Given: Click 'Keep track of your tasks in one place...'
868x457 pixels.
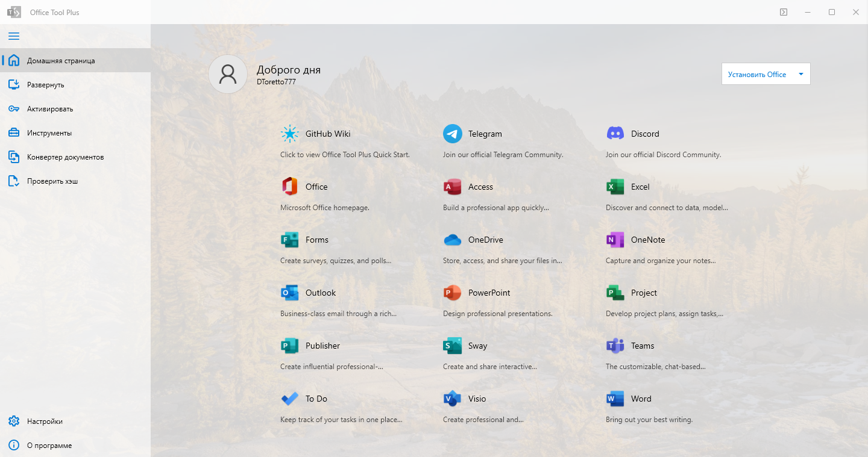Looking at the screenshot, I should point(341,420).
